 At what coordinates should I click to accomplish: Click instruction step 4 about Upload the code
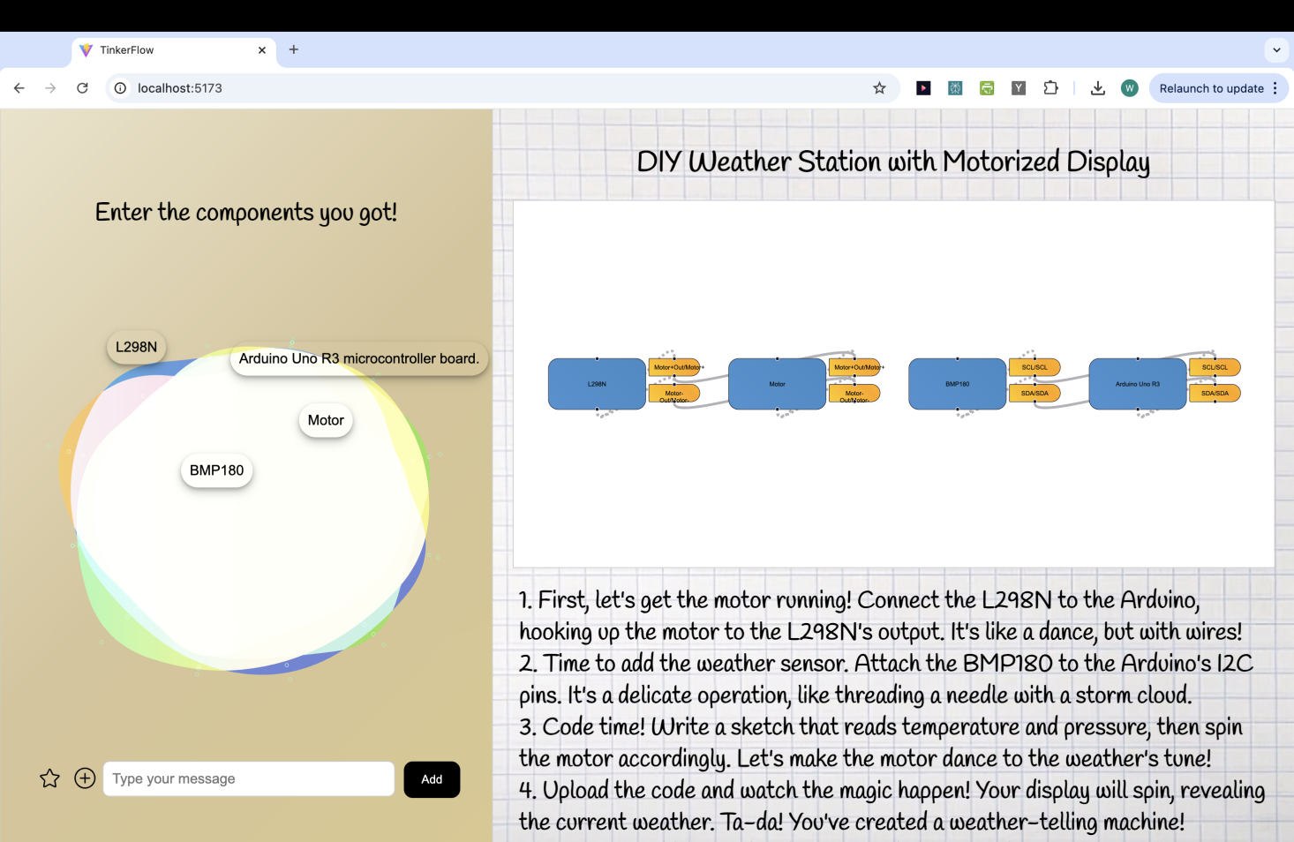pos(892,807)
